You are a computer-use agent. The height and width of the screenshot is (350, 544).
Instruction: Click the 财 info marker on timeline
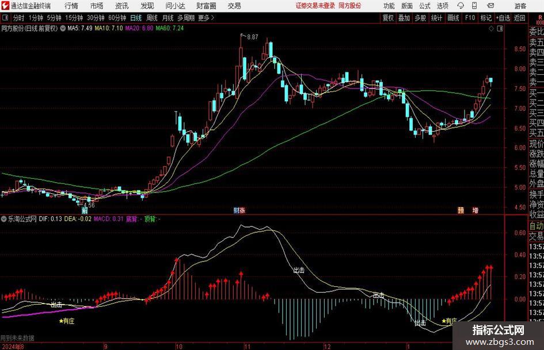click(x=236, y=210)
